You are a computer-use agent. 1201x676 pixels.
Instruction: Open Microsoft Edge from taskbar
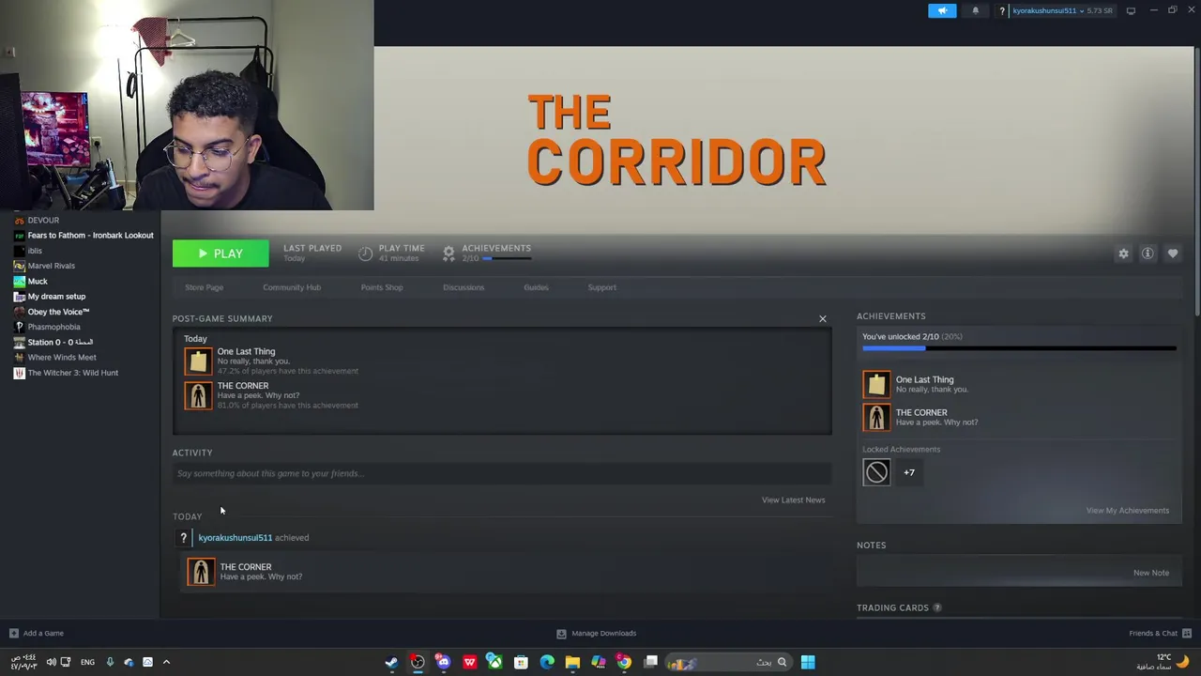coord(547,662)
